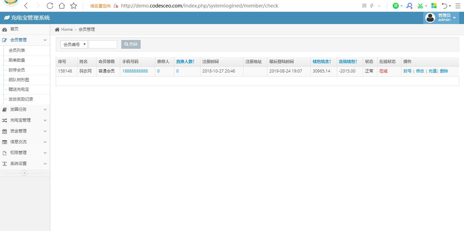Click the list icon next to 信息交流
The image size is (464, 231).
(4, 142)
